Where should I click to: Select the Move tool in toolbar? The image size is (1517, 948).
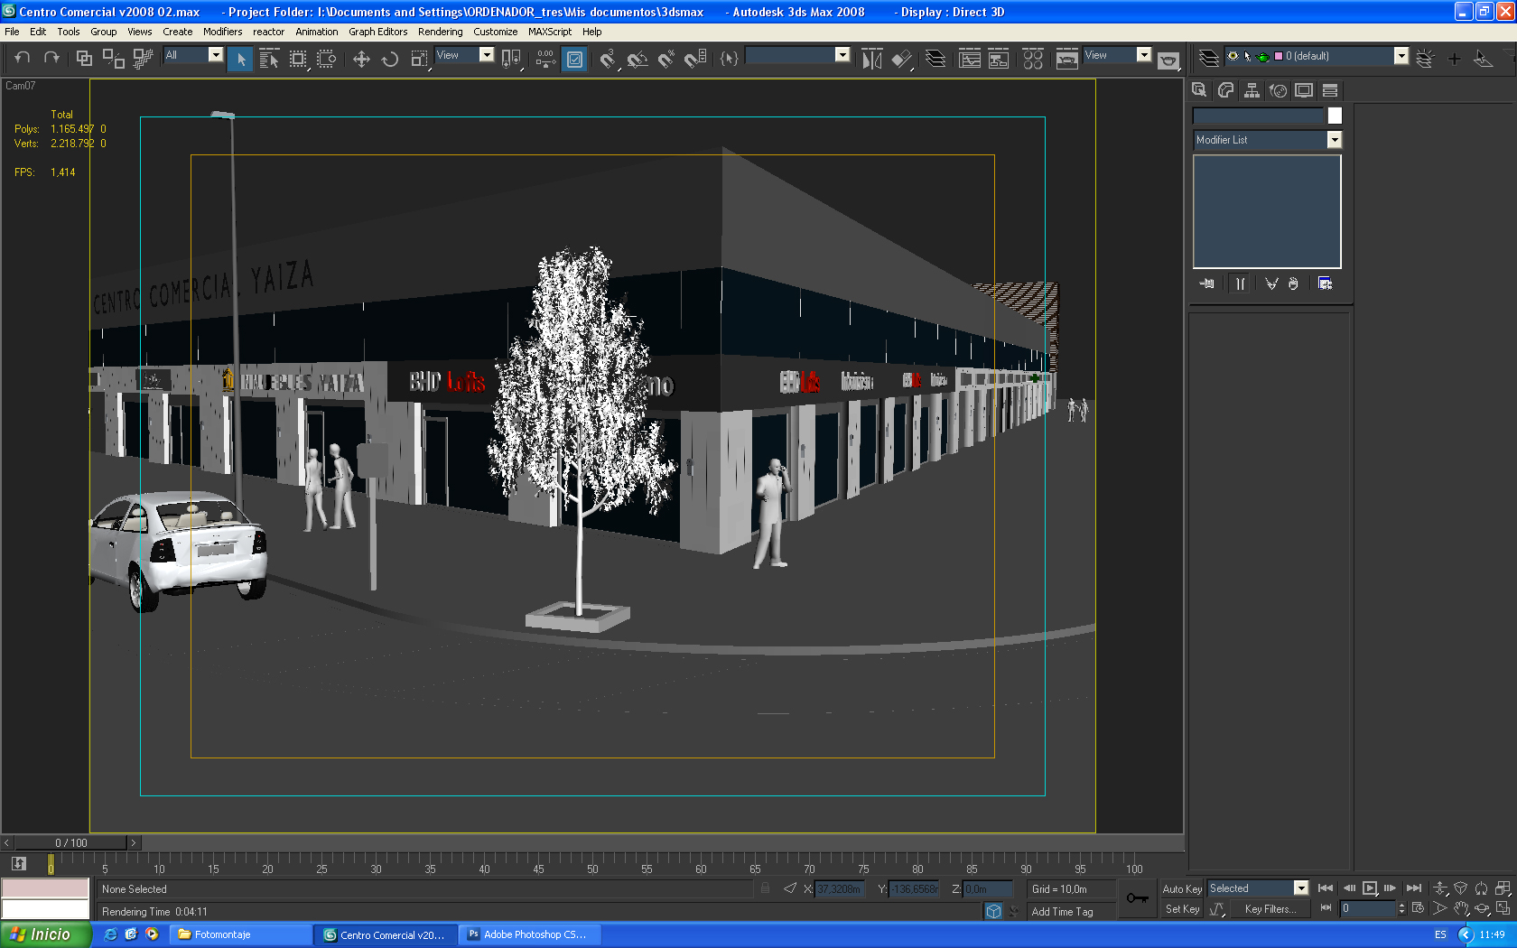[361, 60]
